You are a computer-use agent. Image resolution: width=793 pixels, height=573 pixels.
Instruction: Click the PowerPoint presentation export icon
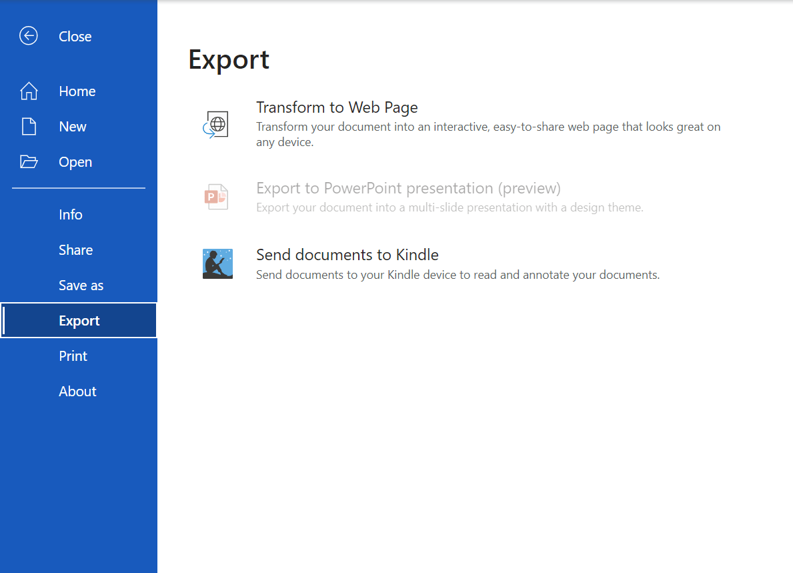[x=217, y=196]
